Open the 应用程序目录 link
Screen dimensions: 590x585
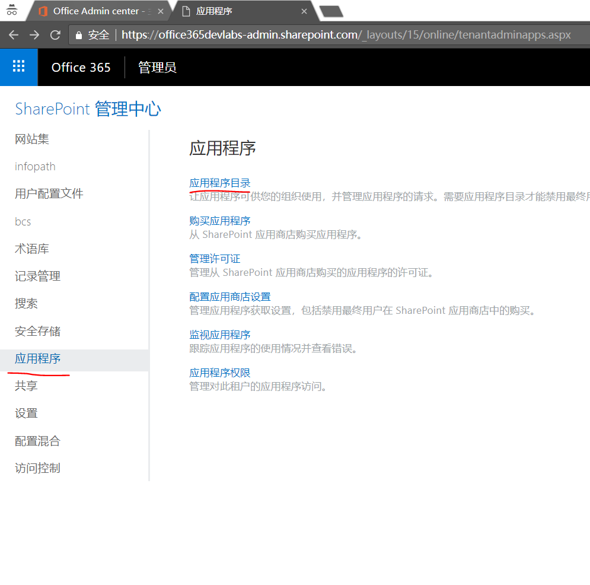click(x=219, y=183)
